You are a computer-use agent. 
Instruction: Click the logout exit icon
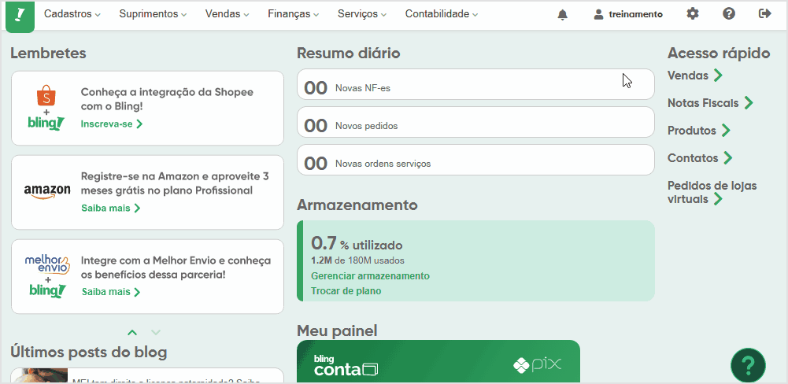[x=765, y=14]
